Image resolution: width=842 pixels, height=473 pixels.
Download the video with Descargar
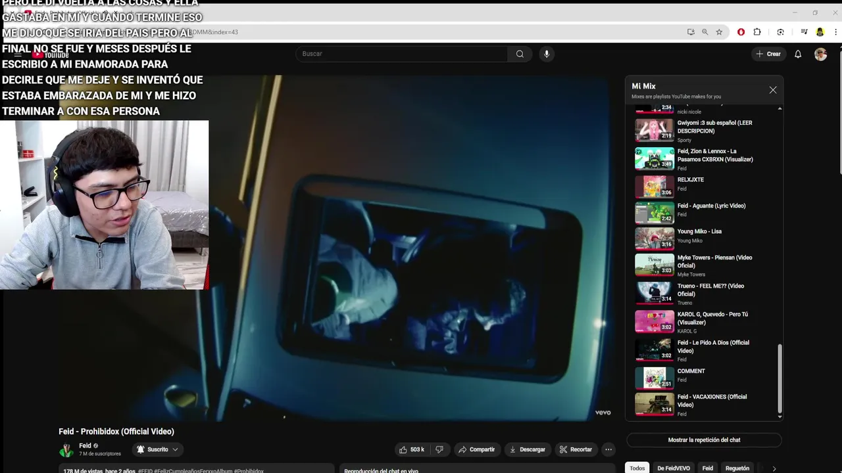[x=528, y=449]
